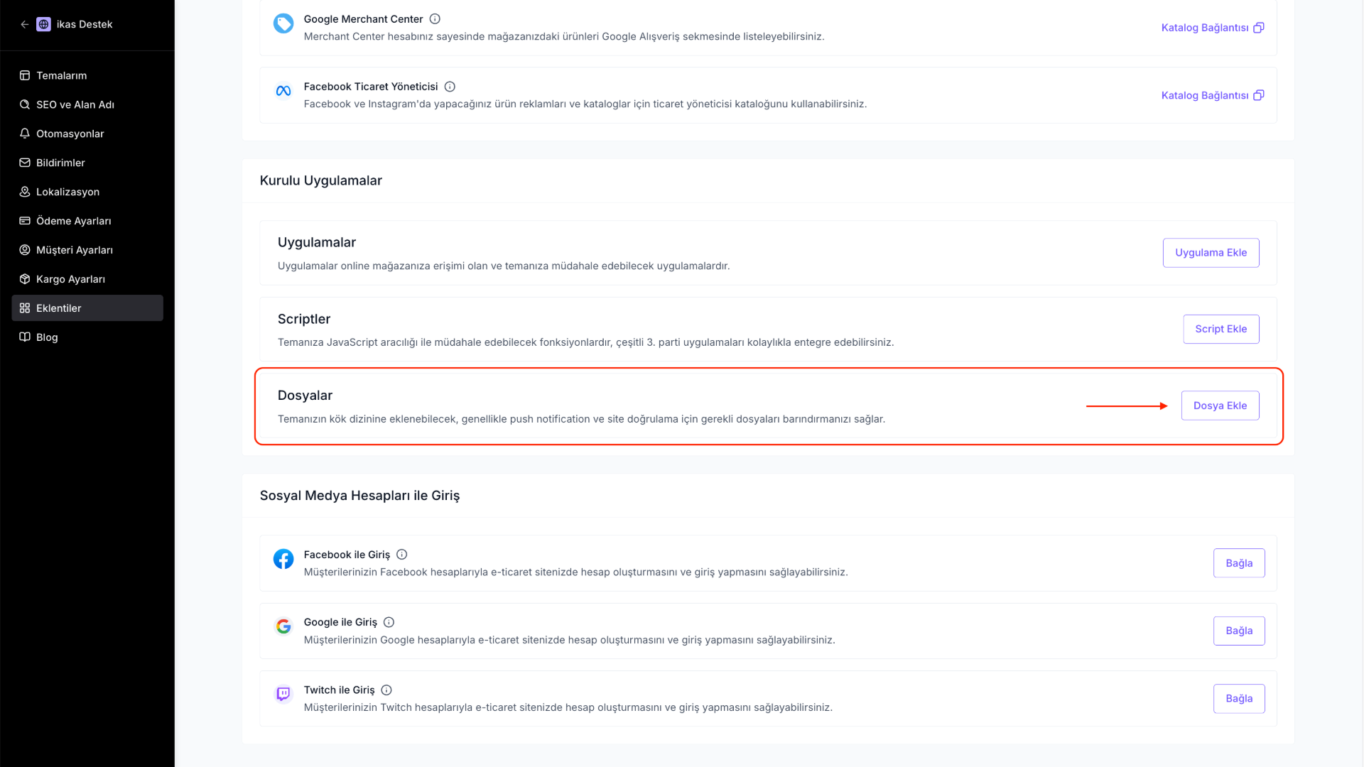Click the Dosya Ekle button
Image resolution: width=1364 pixels, height=767 pixels.
(1220, 406)
